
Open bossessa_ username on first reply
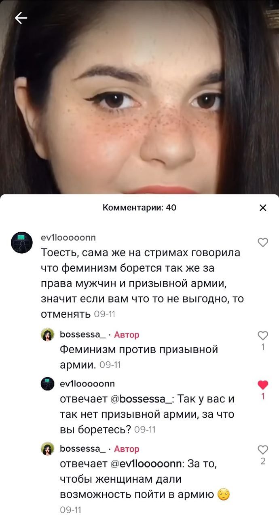pos(83,335)
